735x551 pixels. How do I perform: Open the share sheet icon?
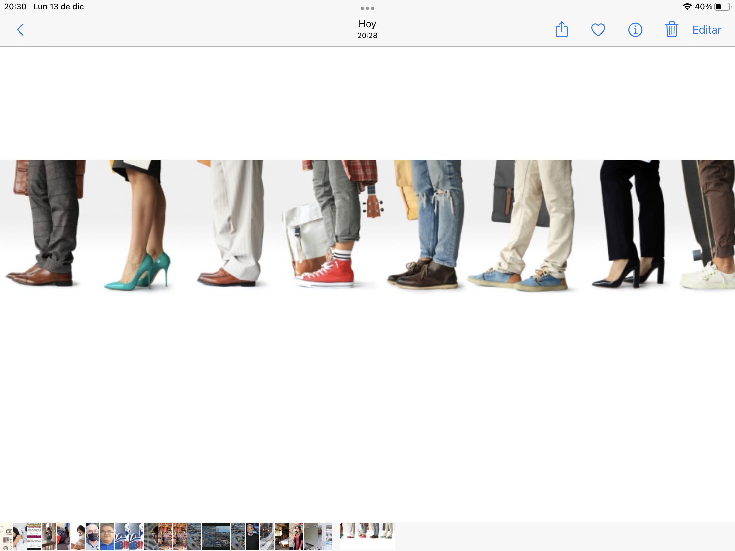(x=561, y=30)
